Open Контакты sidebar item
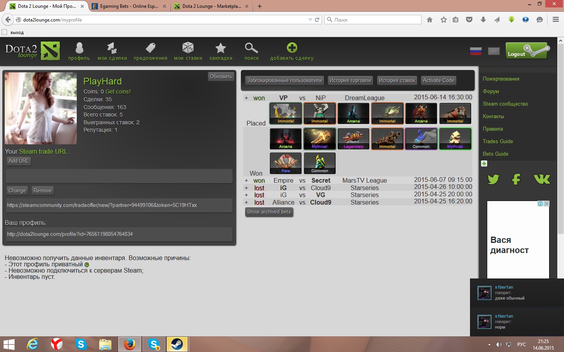564x352 pixels. coord(493,117)
